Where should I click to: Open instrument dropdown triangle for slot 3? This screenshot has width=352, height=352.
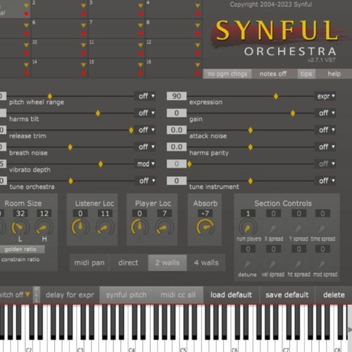(141, 6)
